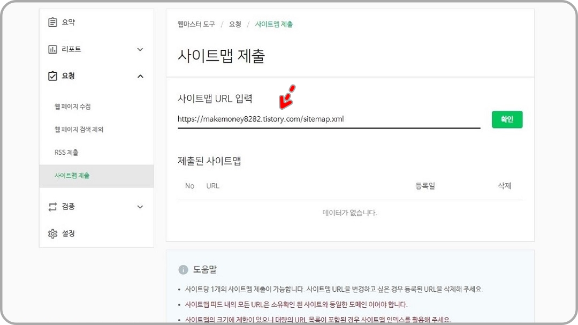
Task: Click the sitemap URL input field
Action: (321, 119)
